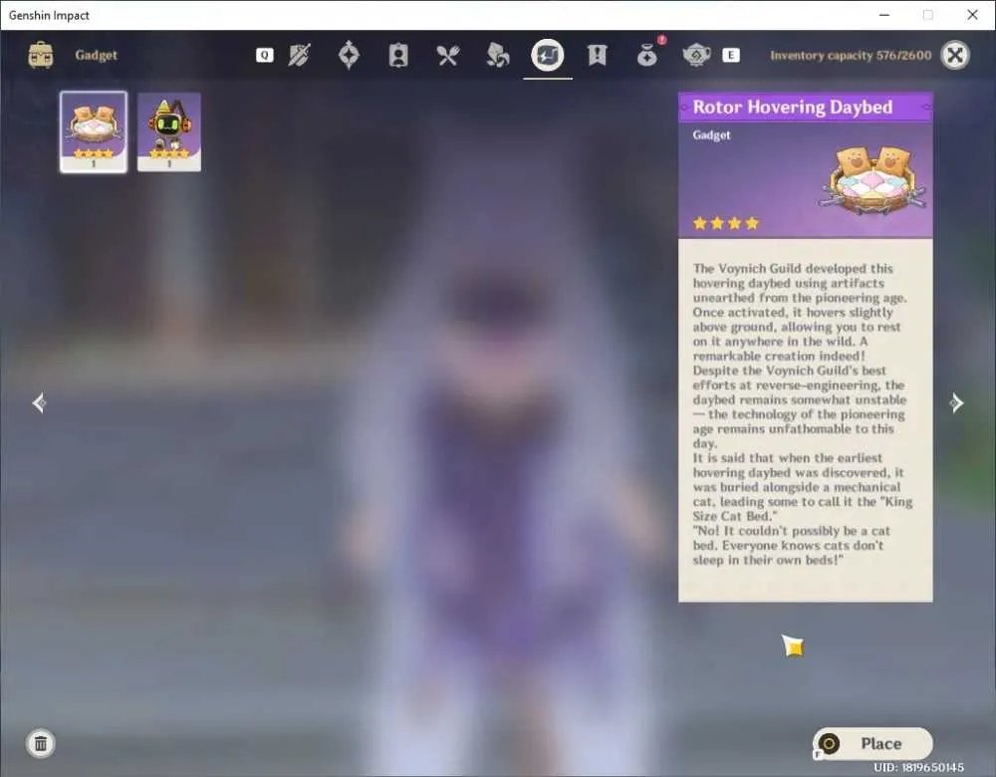The width and height of the screenshot is (996, 777).
Task: Select the robot gadget with headphones thumbnail
Action: tap(169, 131)
